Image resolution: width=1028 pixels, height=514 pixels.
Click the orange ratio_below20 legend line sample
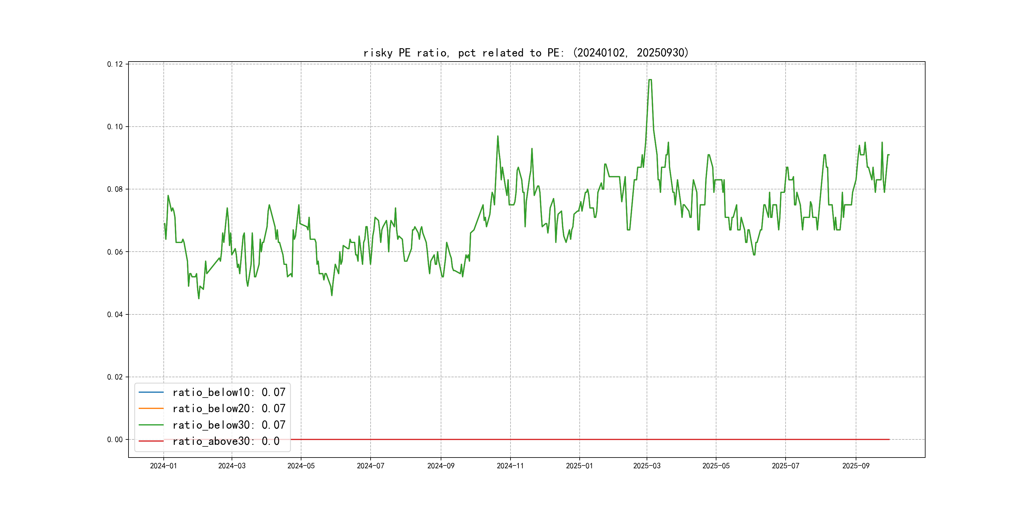pos(151,408)
